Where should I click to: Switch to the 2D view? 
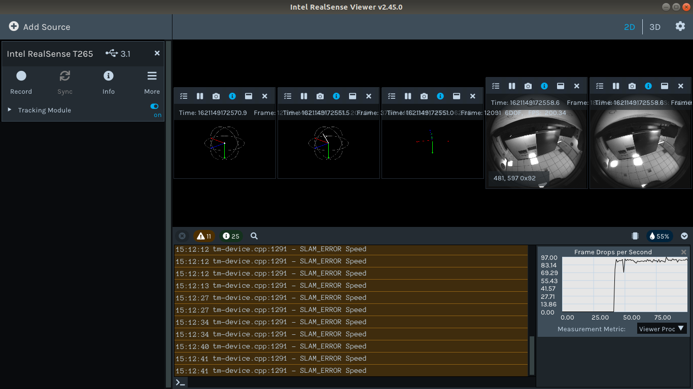coord(630,27)
